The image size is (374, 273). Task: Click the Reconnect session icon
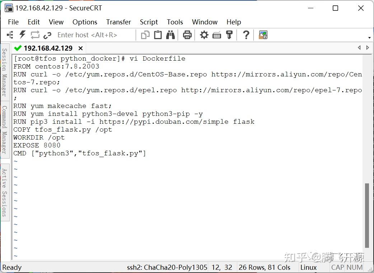(x=35, y=35)
